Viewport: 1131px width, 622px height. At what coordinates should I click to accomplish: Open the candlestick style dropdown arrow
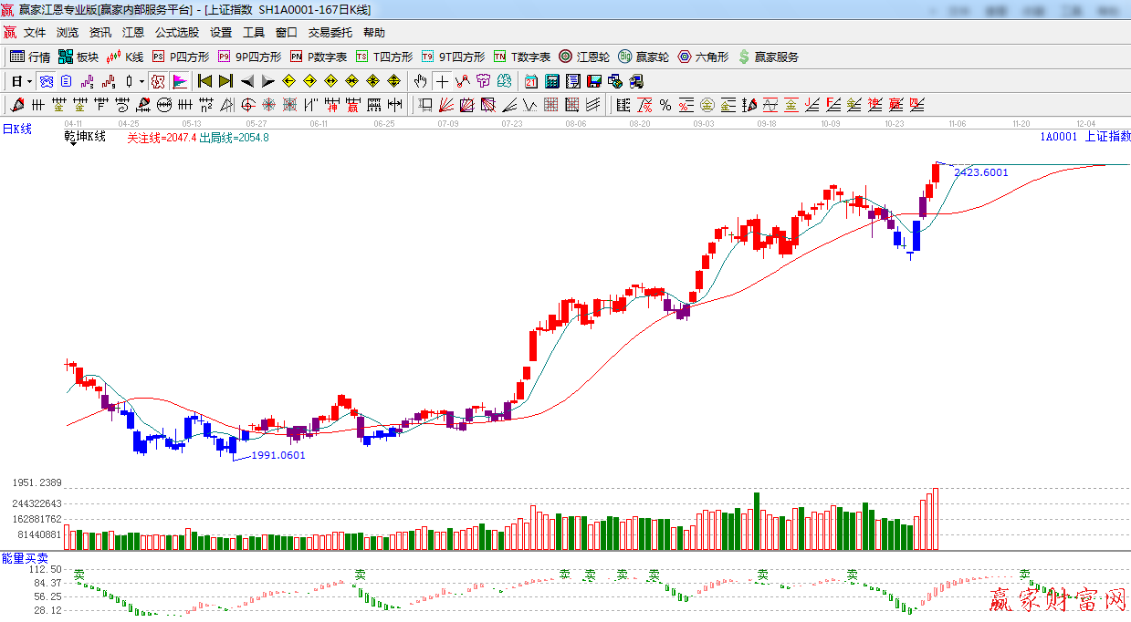[141, 81]
